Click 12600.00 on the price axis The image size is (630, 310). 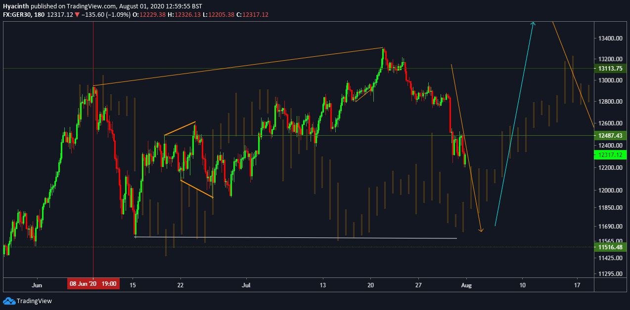(610, 123)
